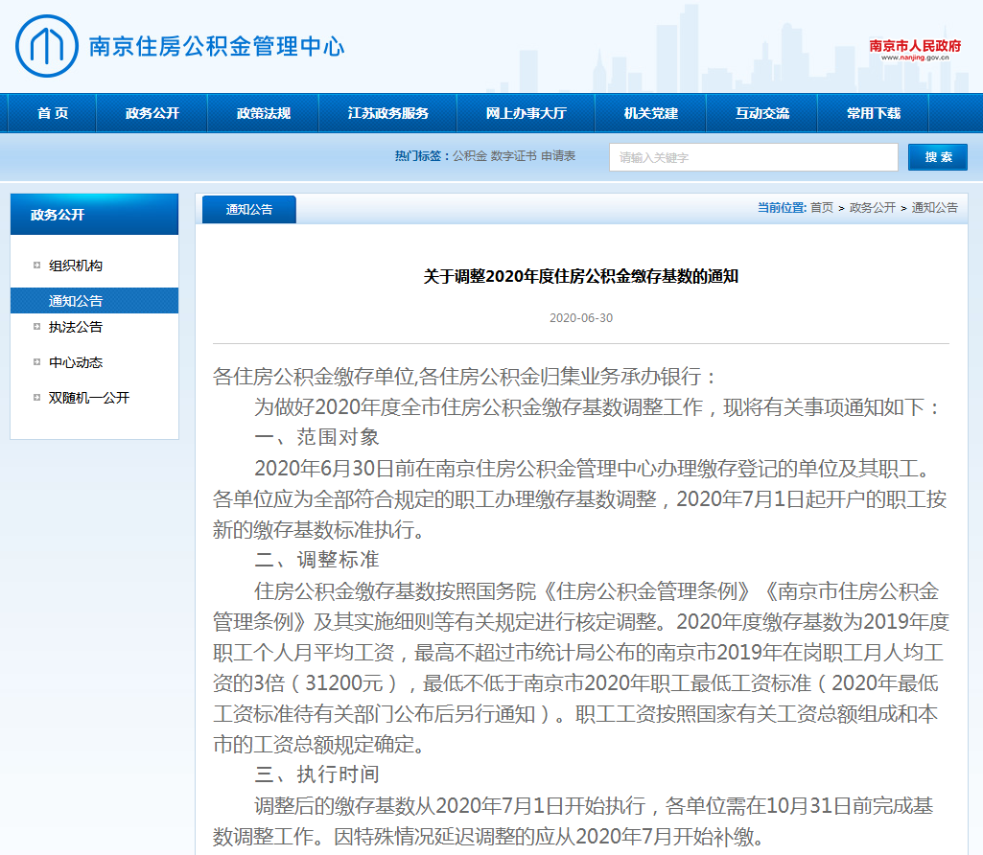This screenshot has width=983, height=855.
Task: Open 互动交流 in the navigation bar
Action: [x=762, y=113]
